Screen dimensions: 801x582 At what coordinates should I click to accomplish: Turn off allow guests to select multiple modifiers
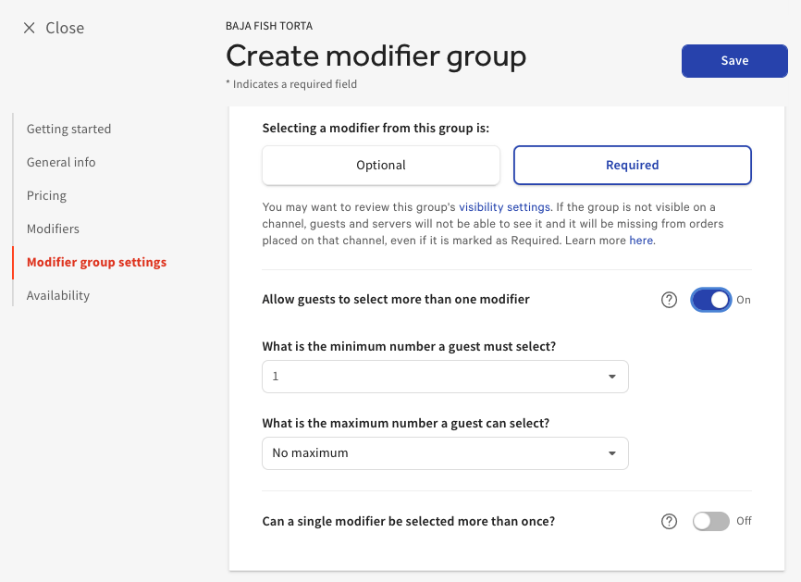click(x=710, y=300)
